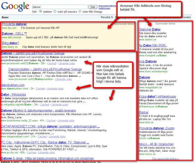The image size is (194, 163).
Task: Click the search field containing 'datorer'
Action: [60, 7]
